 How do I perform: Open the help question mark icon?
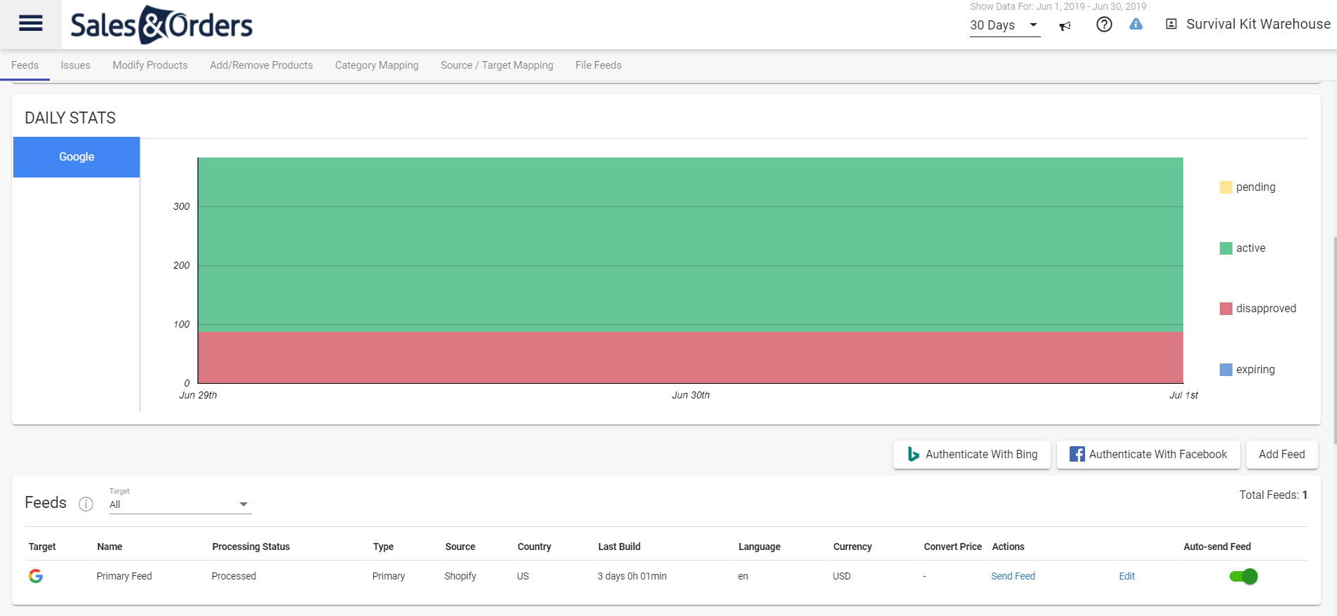(1104, 25)
